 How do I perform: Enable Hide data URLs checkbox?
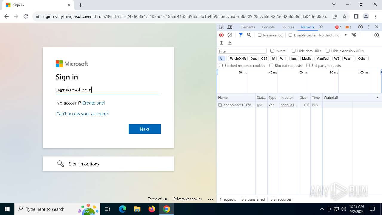[294, 51]
